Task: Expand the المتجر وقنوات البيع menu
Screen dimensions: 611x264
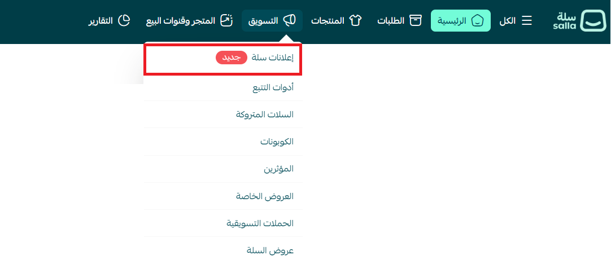Action: coord(181,21)
